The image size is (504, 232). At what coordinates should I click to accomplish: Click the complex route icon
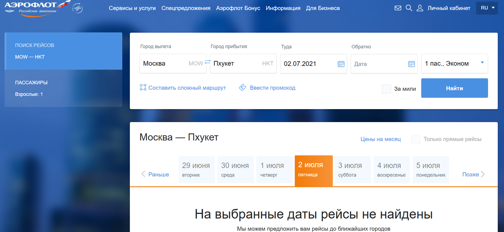[x=143, y=88]
